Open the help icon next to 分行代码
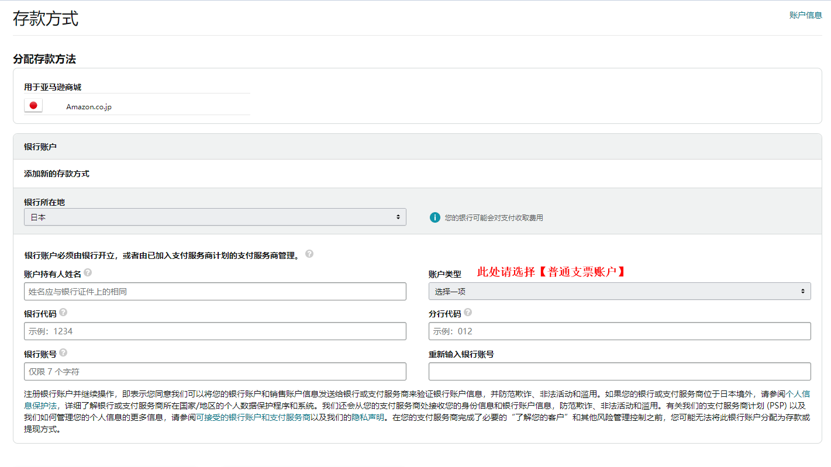The width and height of the screenshot is (831, 467). [467, 312]
